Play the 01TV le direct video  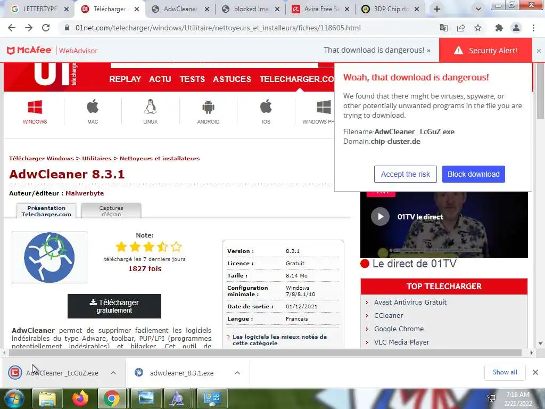point(380,217)
